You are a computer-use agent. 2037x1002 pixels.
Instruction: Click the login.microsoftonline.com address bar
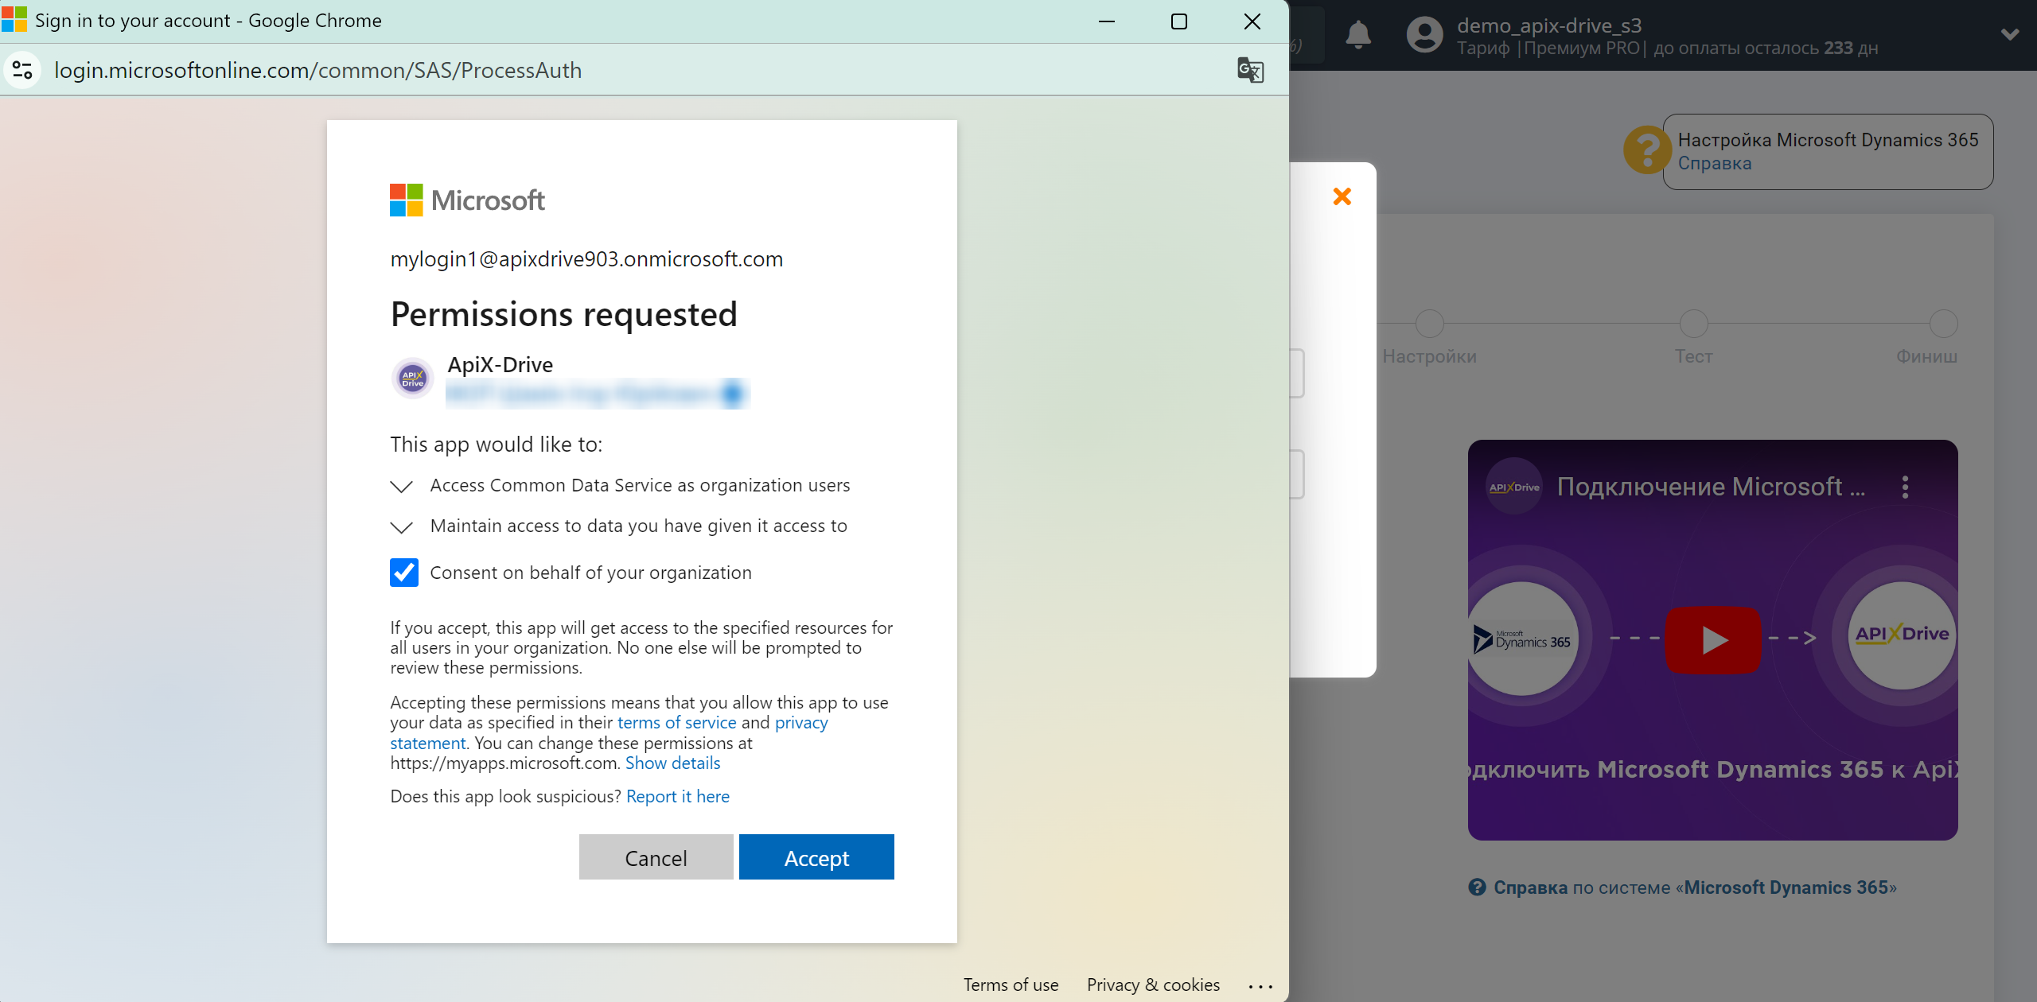[317, 70]
